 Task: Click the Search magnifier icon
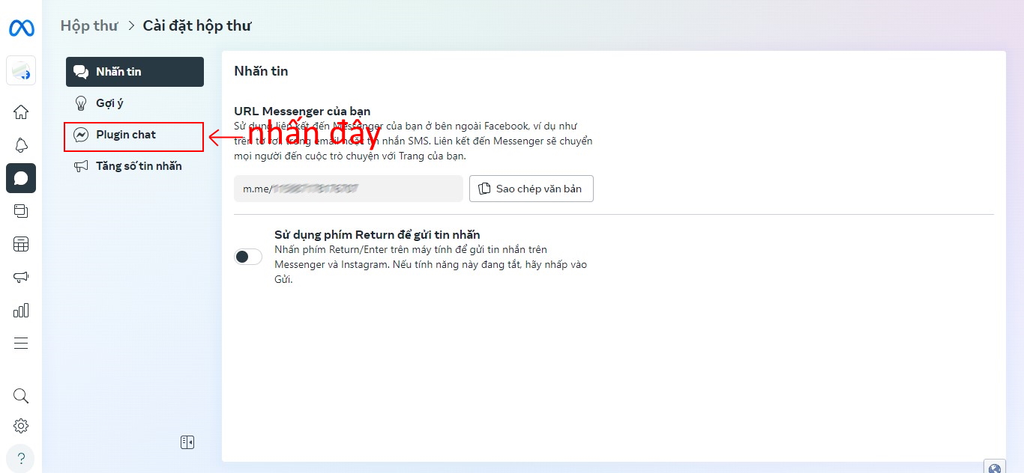[21, 396]
